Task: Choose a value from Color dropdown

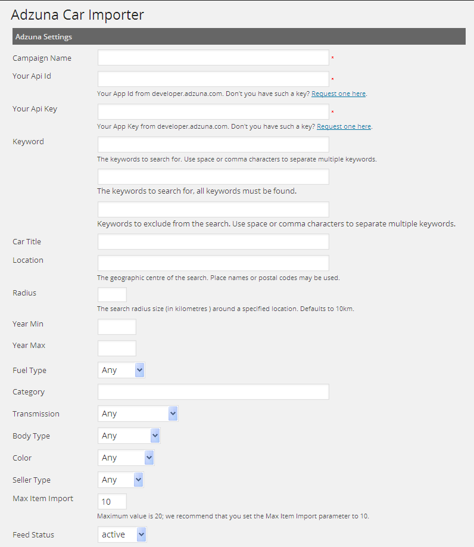Action: point(126,458)
